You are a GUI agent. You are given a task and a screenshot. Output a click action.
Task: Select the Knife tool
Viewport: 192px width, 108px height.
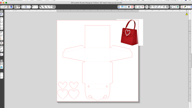[1, 50]
